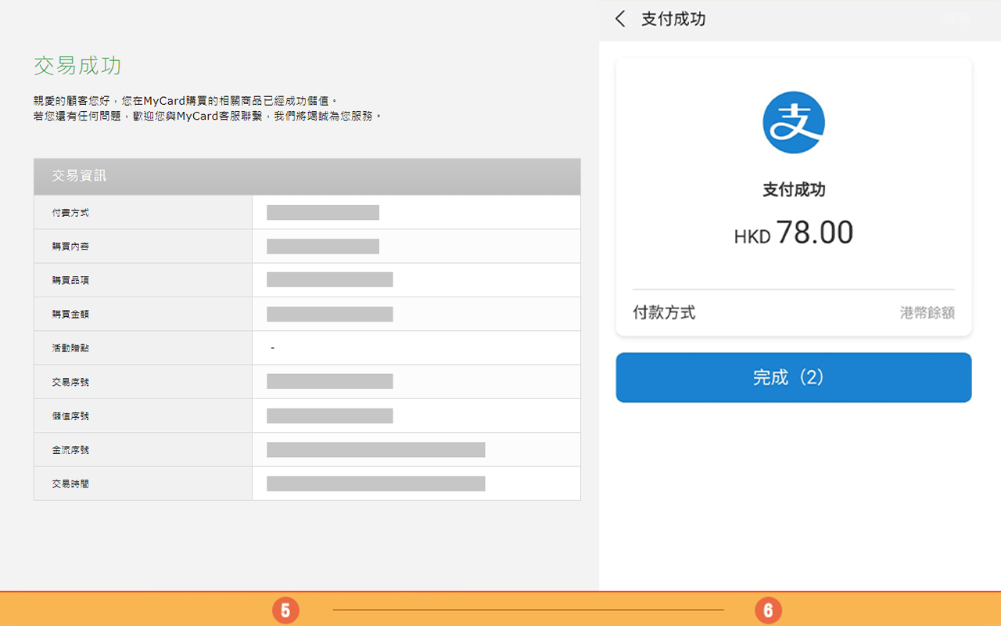Click the 活動贈點 row label
Viewport: 1001px width, 626px height.
pyautogui.click(x=70, y=347)
